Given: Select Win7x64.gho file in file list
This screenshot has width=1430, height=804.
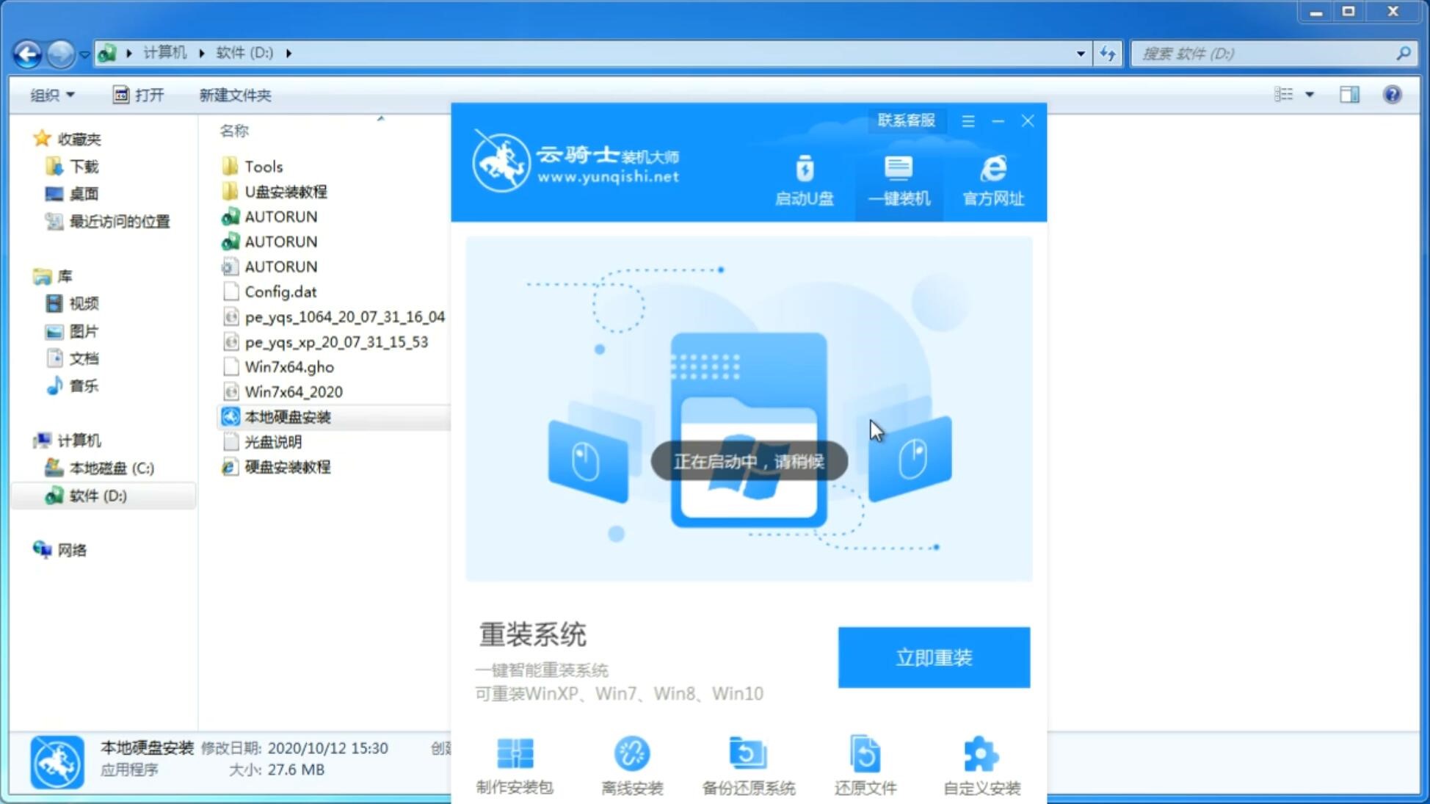Looking at the screenshot, I should click(x=288, y=366).
